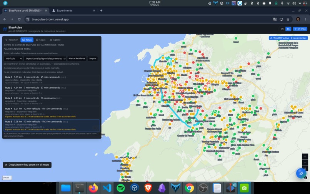Switch to the Capas tab
This screenshot has width=310, height=194.
40,40
